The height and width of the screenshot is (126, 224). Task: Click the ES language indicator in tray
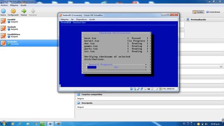click(x=184, y=124)
